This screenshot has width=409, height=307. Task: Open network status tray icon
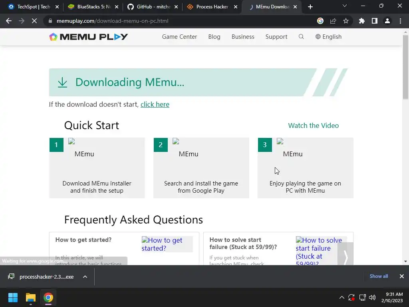(x=362, y=297)
